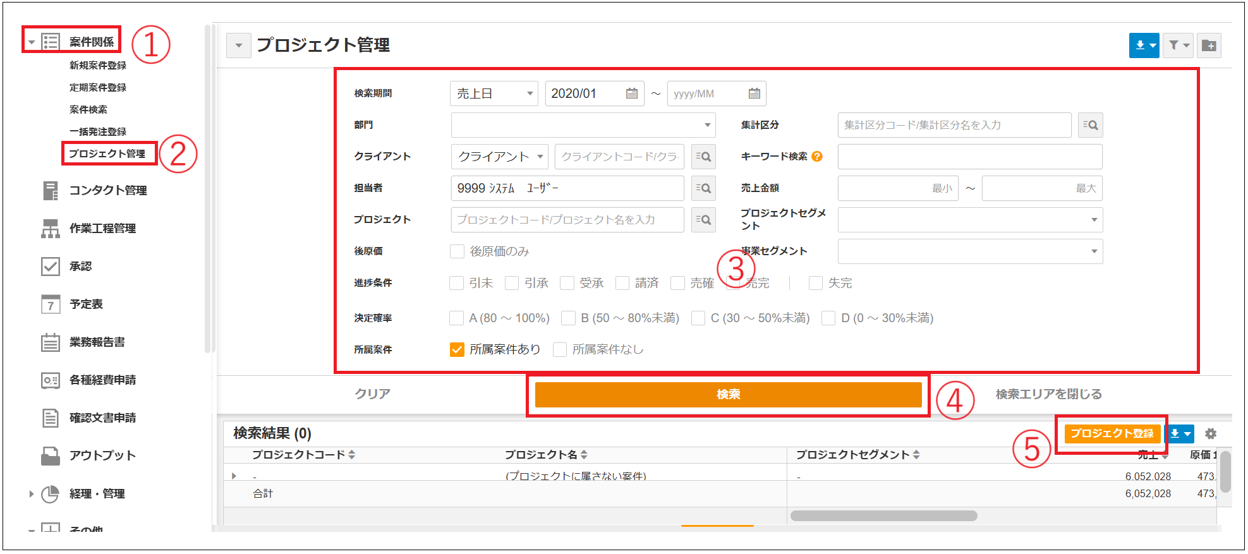This screenshot has width=1248, height=554.
Task: Click the 売上金額 最大 input field
Action: [1043, 188]
